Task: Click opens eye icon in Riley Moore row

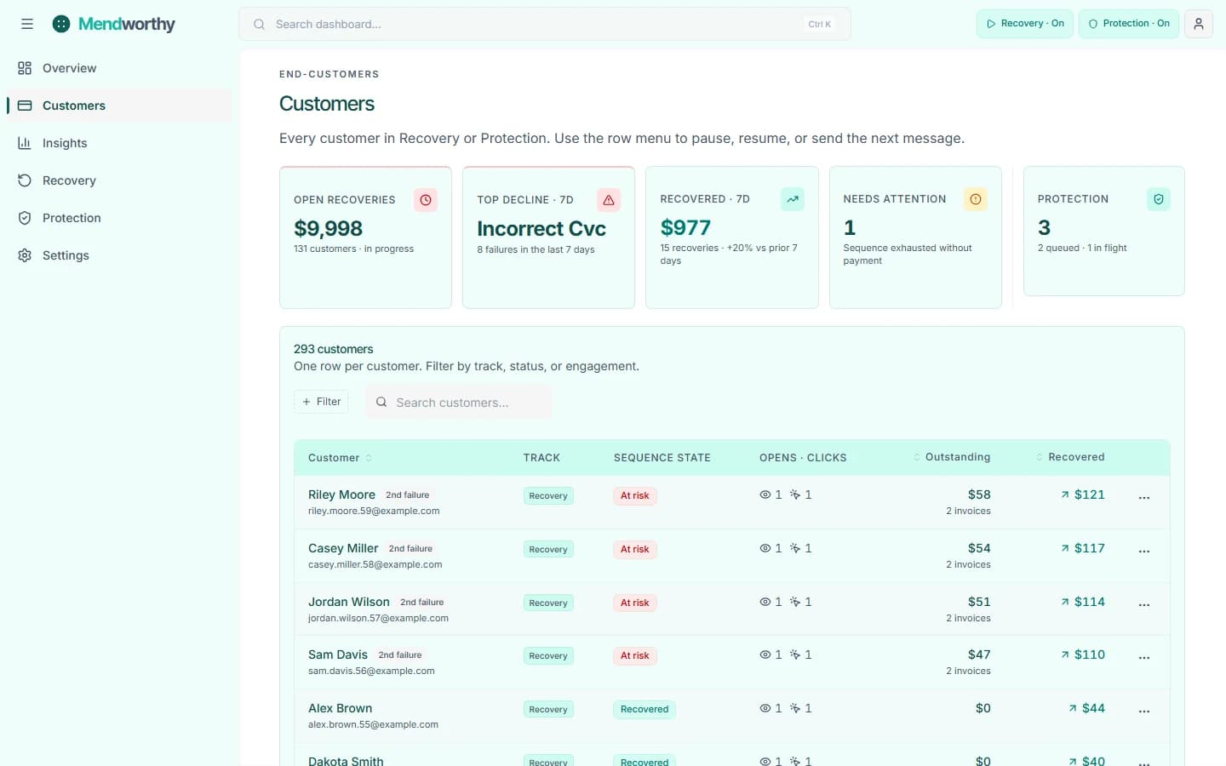Action: 765,494
